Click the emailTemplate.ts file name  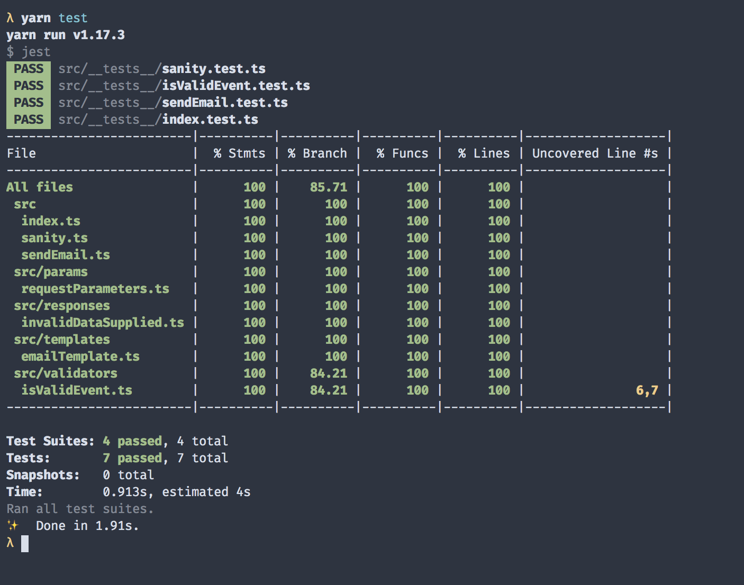[80, 357]
